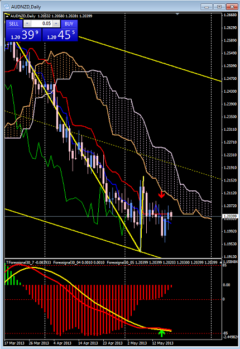Minimize the AUDNZD,Daily chart window
Image resolution: width=240 pixels, height=349 pixels.
[207, 7]
